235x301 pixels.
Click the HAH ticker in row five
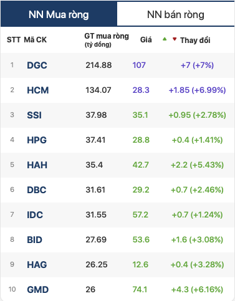click(x=37, y=165)
